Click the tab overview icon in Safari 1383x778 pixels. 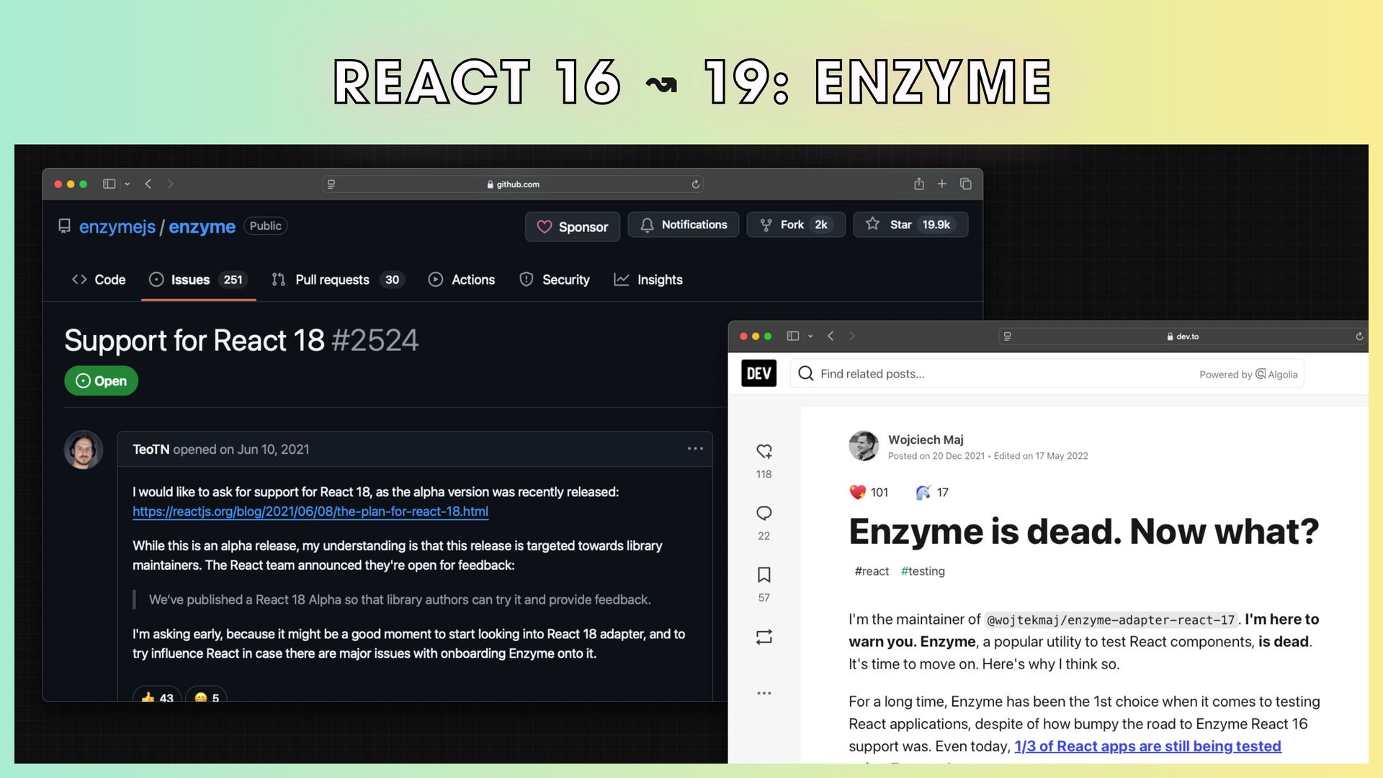[965, 184]
